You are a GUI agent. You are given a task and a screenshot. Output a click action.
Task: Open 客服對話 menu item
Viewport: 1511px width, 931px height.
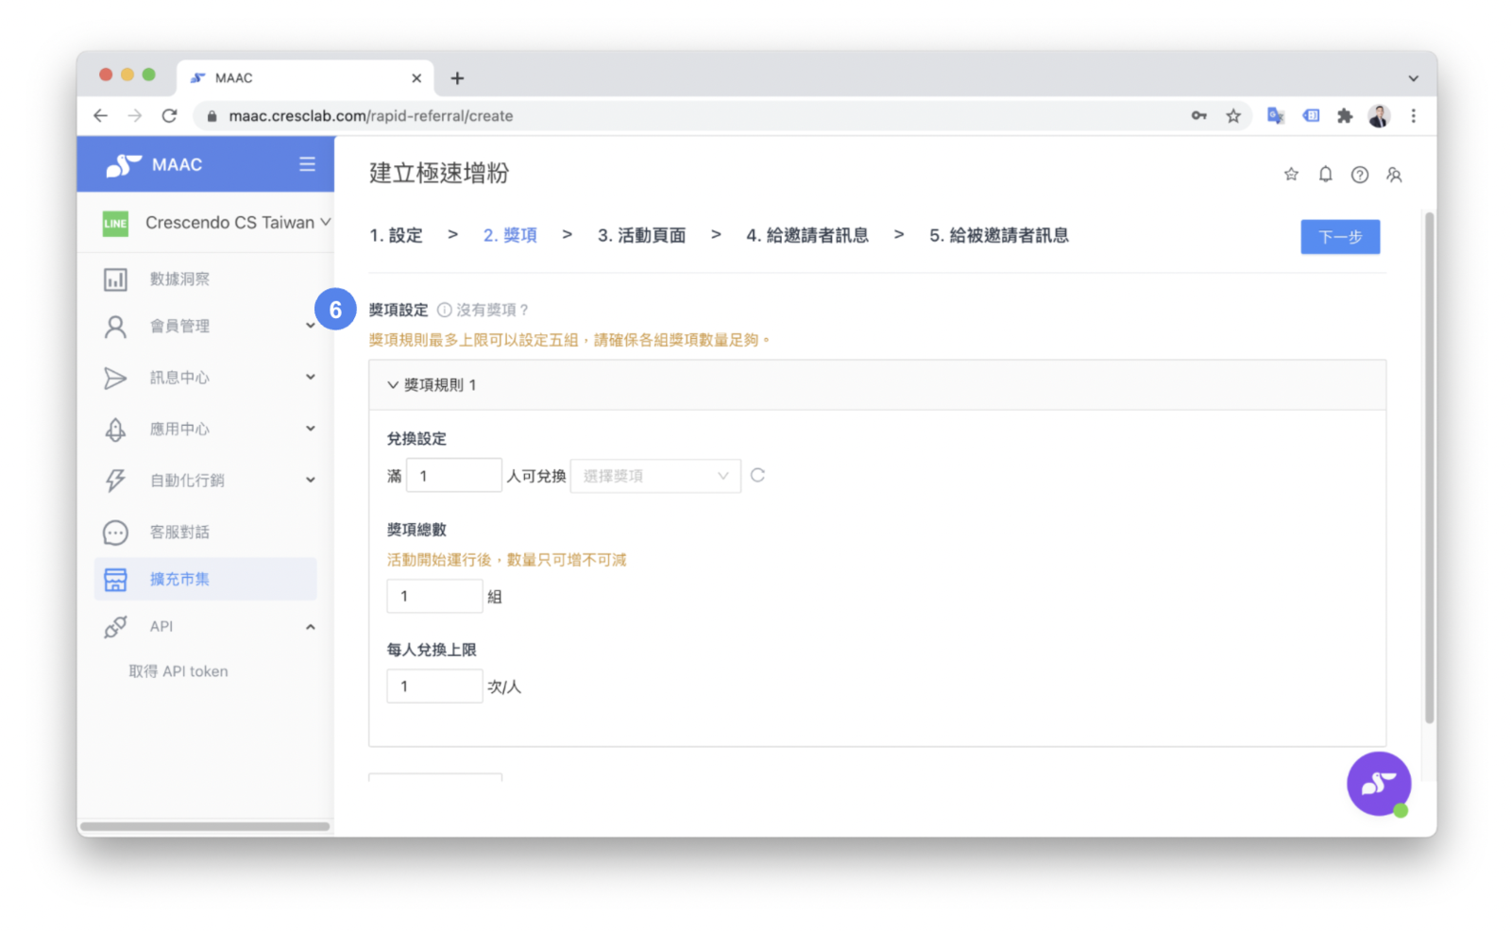179,533
